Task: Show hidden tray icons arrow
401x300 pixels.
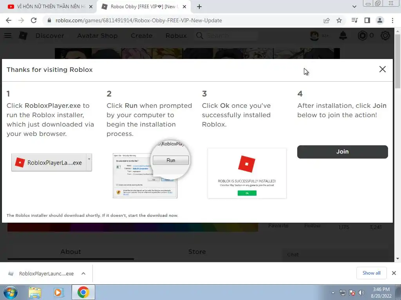Action: 333,293
